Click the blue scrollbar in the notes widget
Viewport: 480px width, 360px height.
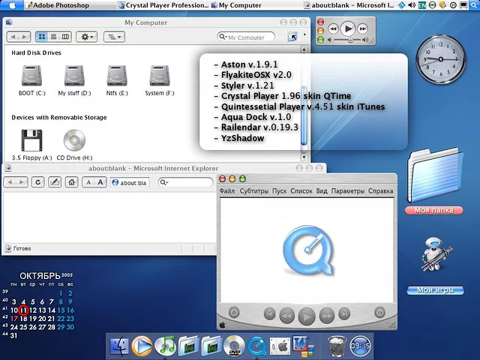[304, 116]
